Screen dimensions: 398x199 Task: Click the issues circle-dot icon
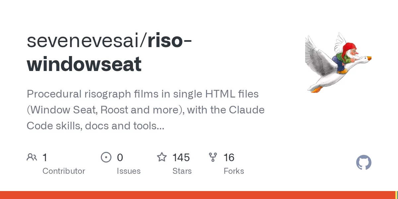(106, 157)
